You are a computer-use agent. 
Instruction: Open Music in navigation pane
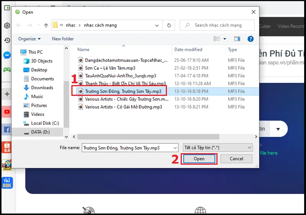coord(33,96)
